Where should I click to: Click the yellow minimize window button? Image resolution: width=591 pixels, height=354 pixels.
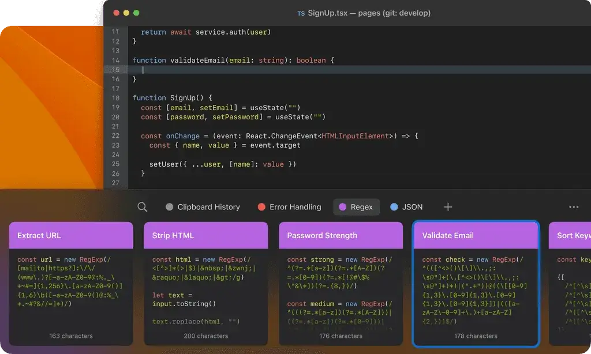[x=126, y=13]
